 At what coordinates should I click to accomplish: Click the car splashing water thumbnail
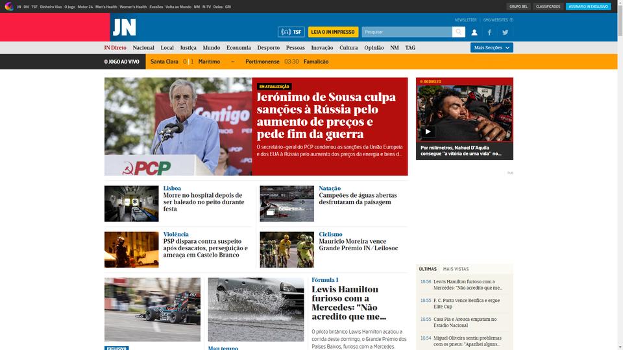pos(256,309)
